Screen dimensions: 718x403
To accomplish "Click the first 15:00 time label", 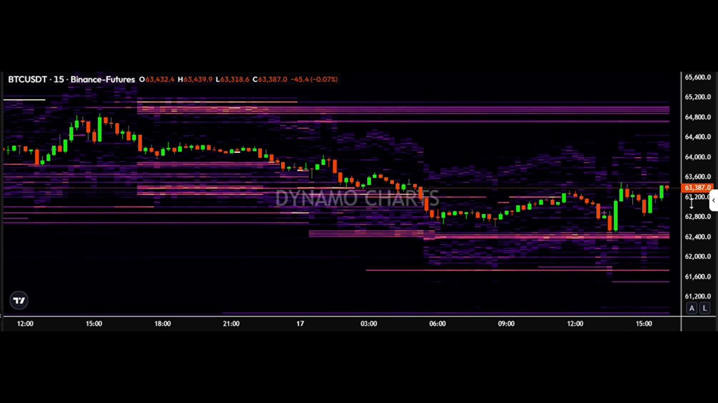I will tap(94, 324).
